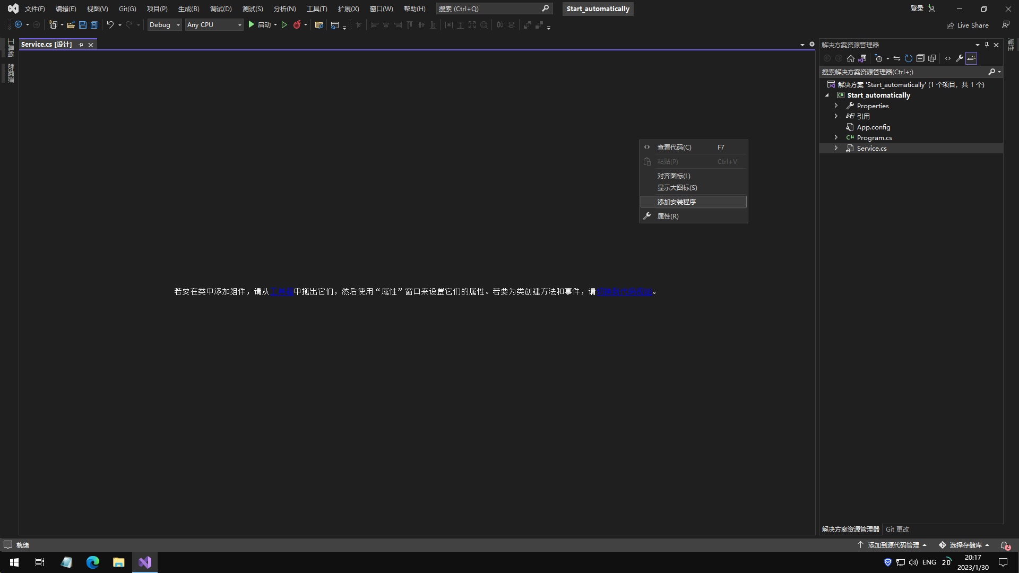Open the Any CPU platform dropdown
Image resolution: width=1019 pixels, height=573 pixels.
(214, 25)
